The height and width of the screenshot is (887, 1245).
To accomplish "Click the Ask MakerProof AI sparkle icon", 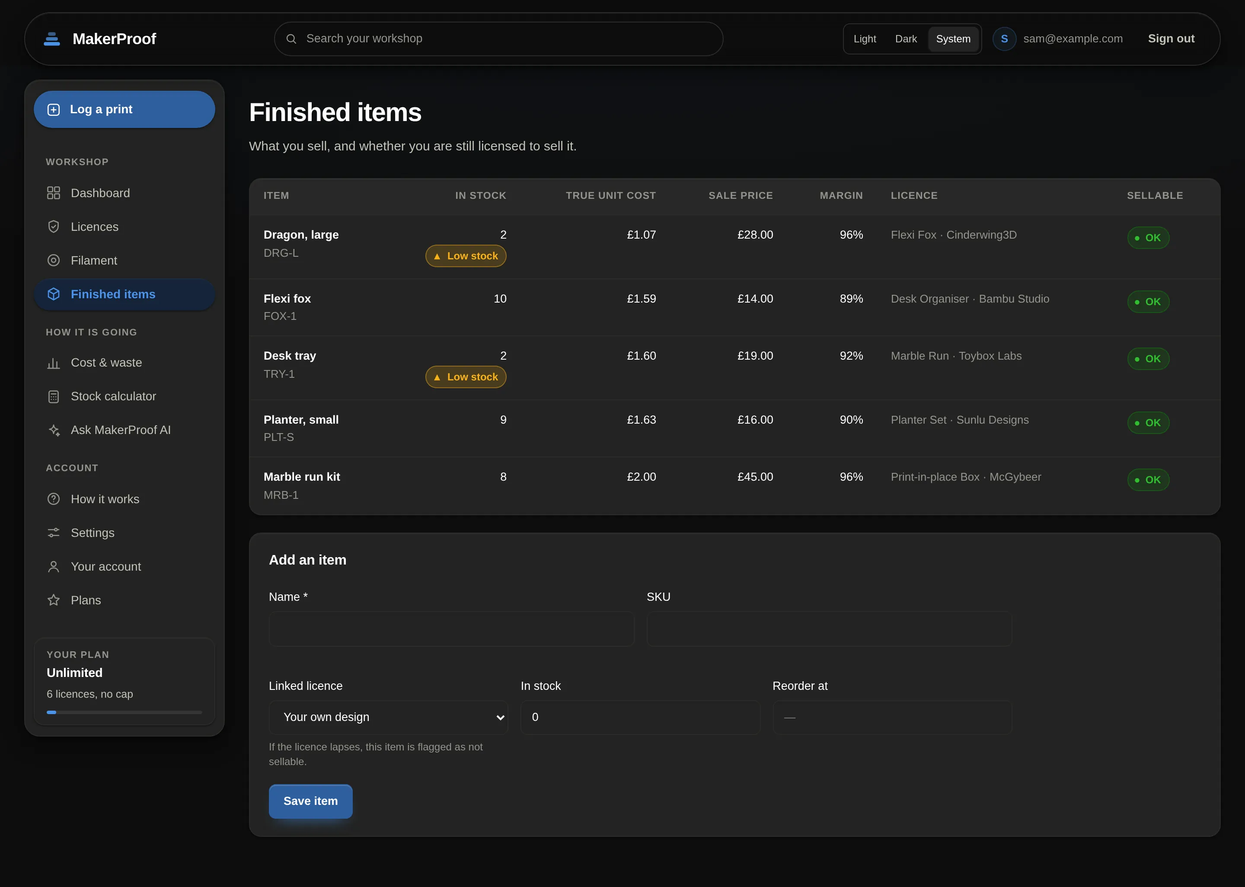I will point(54,430).
